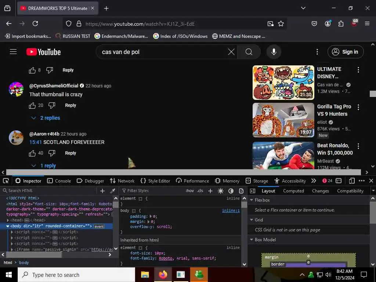This screenshot has height=282, width=376.
Task: Expand the padding shorthand in body rule
Action: (x=151, y=217)
